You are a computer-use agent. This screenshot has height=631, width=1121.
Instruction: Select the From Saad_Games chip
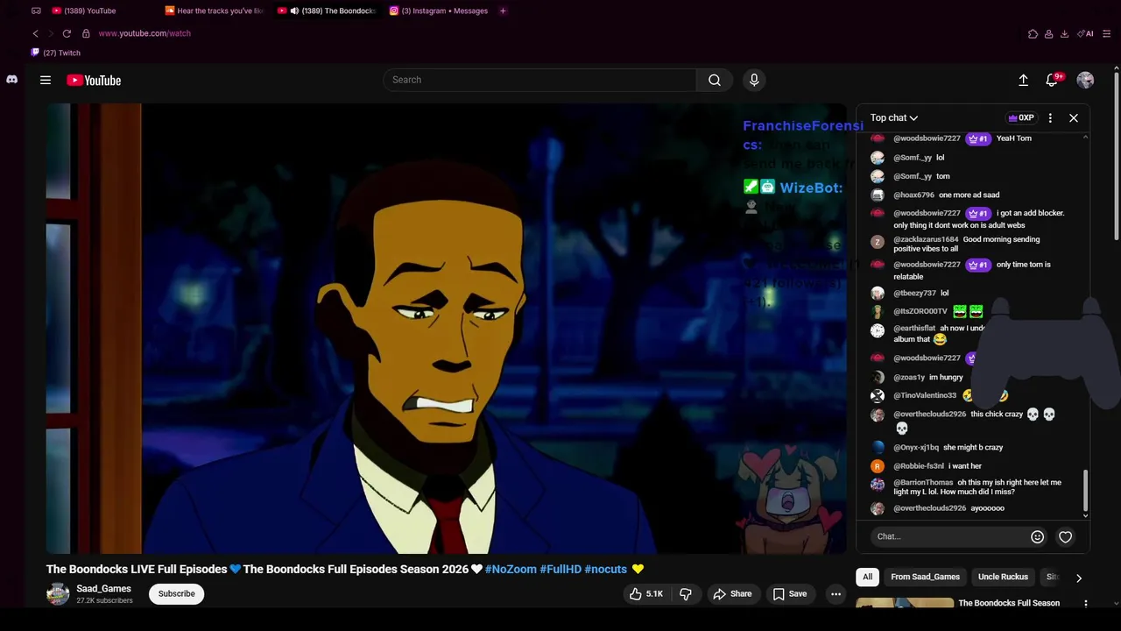[x=925, y=577]
